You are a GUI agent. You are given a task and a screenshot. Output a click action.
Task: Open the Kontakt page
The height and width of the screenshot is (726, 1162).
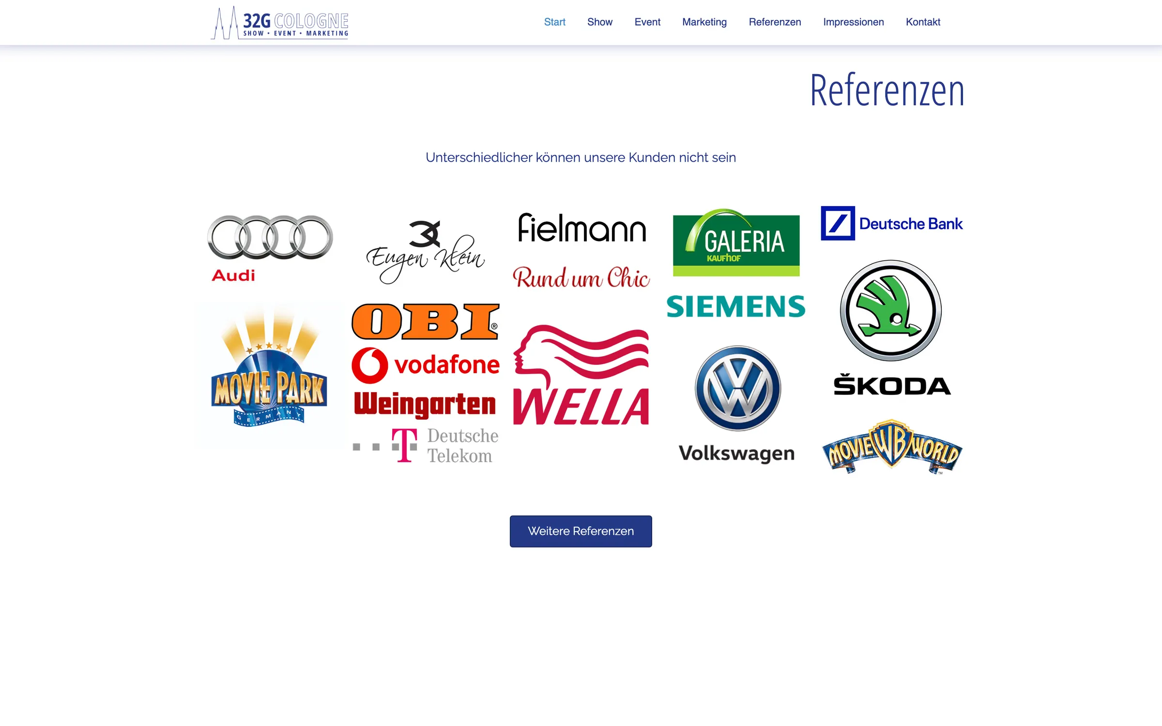pyautogui.click(x=923, y=22)
